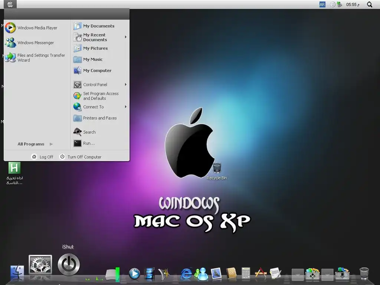380x285 pixels.
Task: Open the Address Book icon in dock
Action: [231, 274]
